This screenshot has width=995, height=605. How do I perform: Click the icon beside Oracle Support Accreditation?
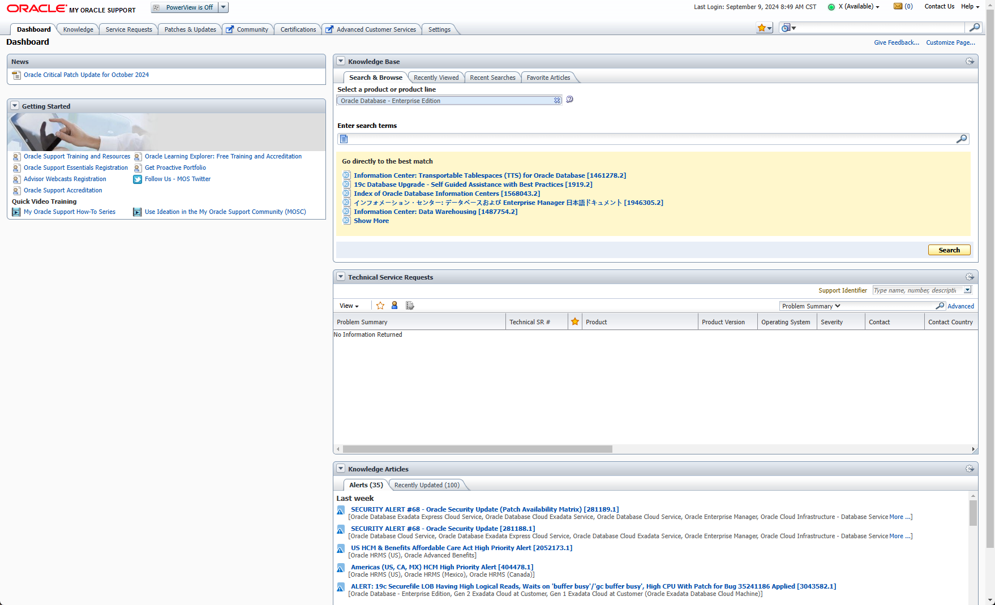[16, 191]
